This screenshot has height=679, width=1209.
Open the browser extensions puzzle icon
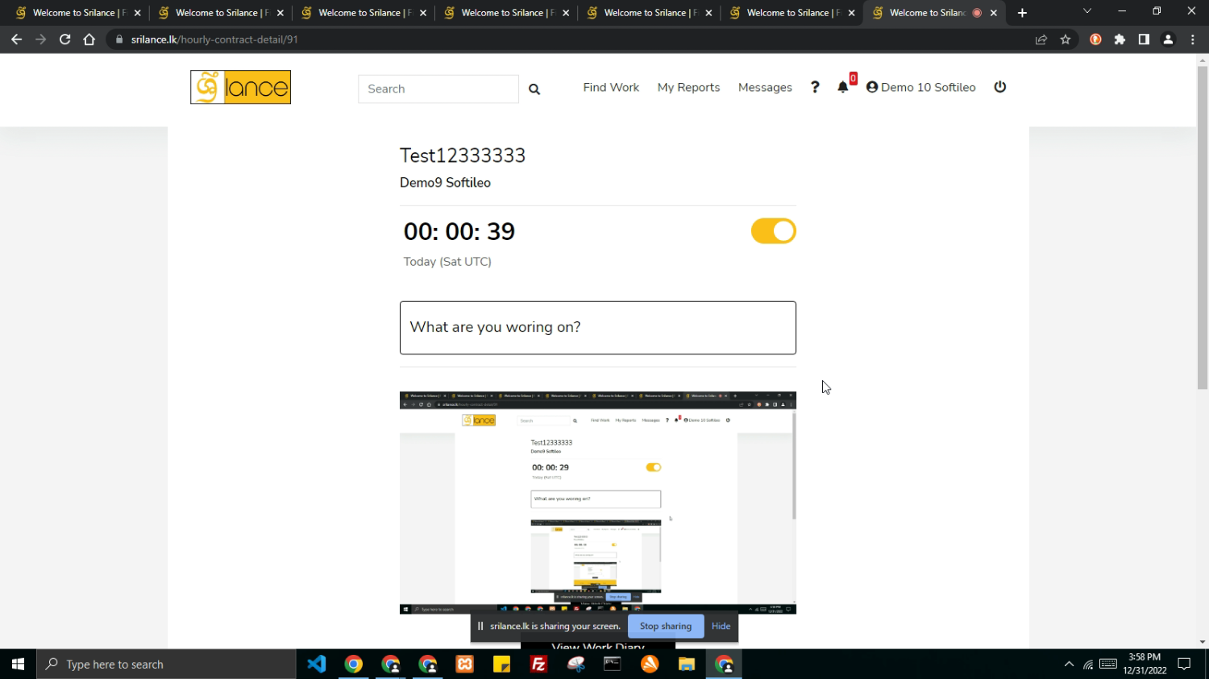pos(1120,39)
